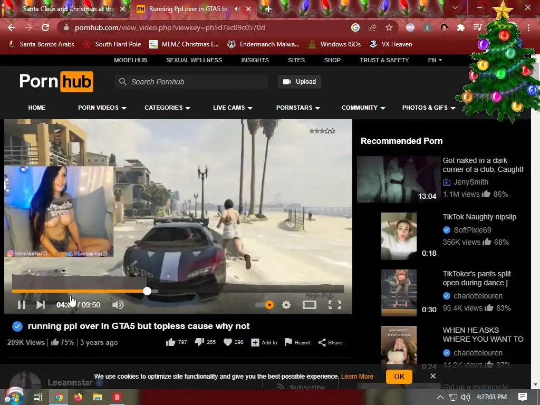This screenshot has width=540, height=405.
Task: Open the EN language dropdown
Action: [x=435, y=60]
